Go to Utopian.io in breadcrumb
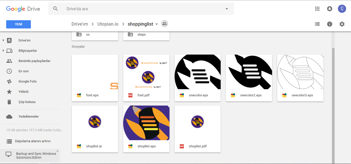Screen dimensions: 351x164 click(x=108, y=24)
